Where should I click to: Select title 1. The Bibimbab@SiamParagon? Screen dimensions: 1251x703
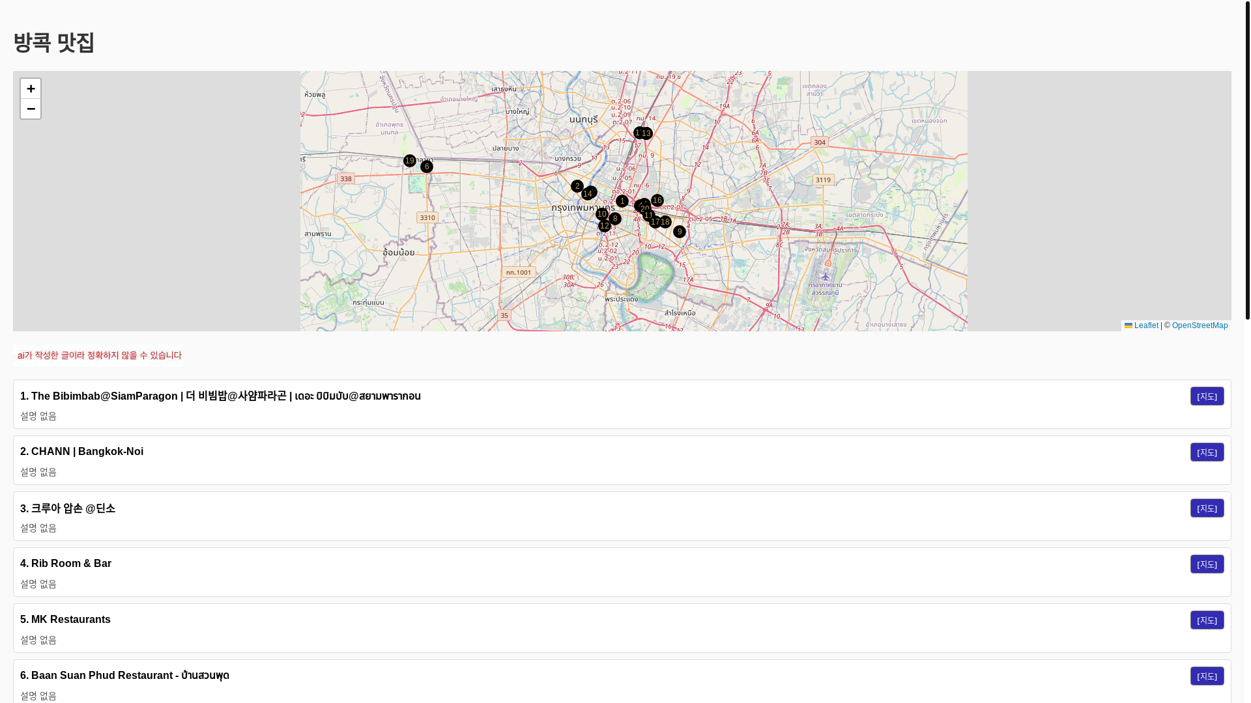tap(220, 396)
